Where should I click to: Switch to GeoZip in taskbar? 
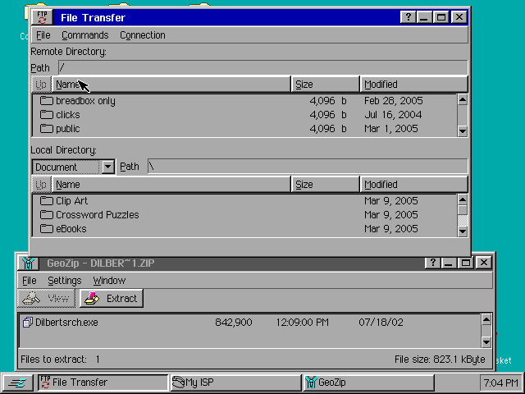tap(368, 383)
